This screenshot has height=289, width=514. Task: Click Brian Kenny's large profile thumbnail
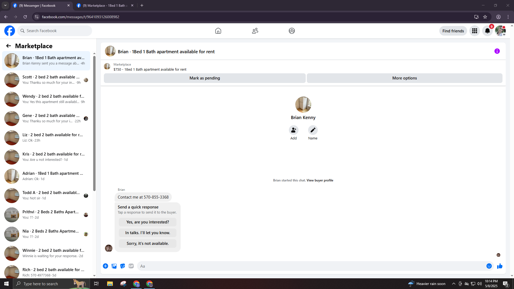pos(303,105)
